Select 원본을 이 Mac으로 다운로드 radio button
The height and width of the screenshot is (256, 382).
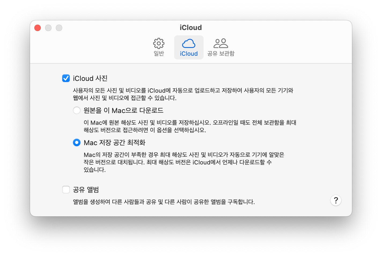tap(77, 110)
